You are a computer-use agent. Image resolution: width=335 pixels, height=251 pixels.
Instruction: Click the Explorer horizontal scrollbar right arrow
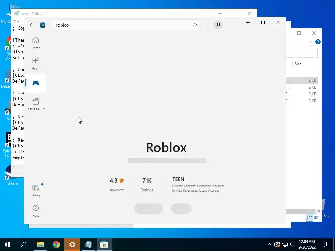coord(319,211)
